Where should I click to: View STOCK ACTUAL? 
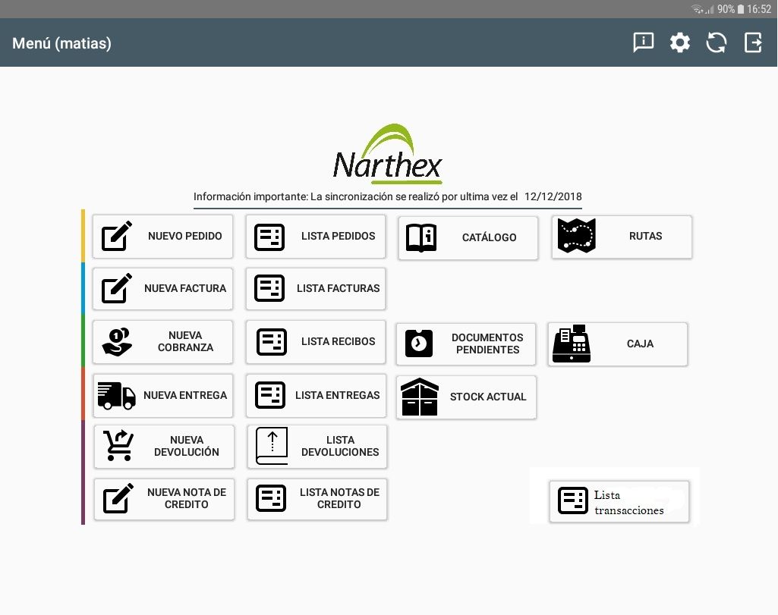[466, 397]
